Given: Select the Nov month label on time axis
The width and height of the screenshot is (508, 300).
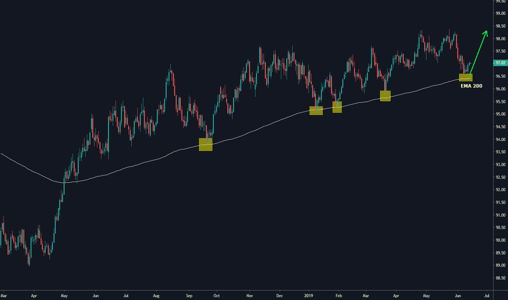Looking at the screenshot, I should click(x=250, y=296).
